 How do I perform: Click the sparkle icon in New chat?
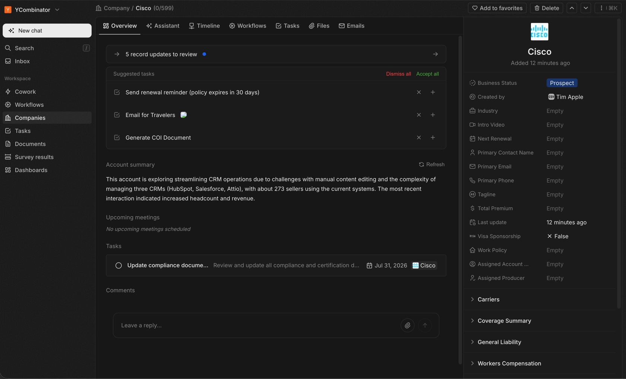click(x=12, y=31)
